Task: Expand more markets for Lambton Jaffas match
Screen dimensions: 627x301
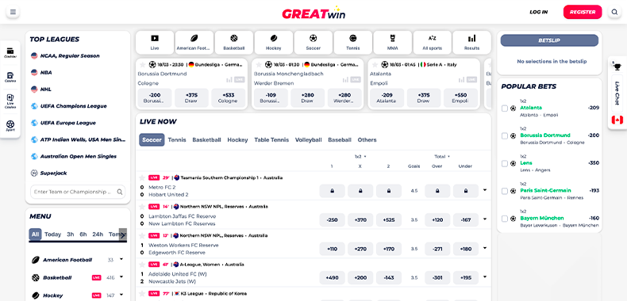Action: coord(485,219)
